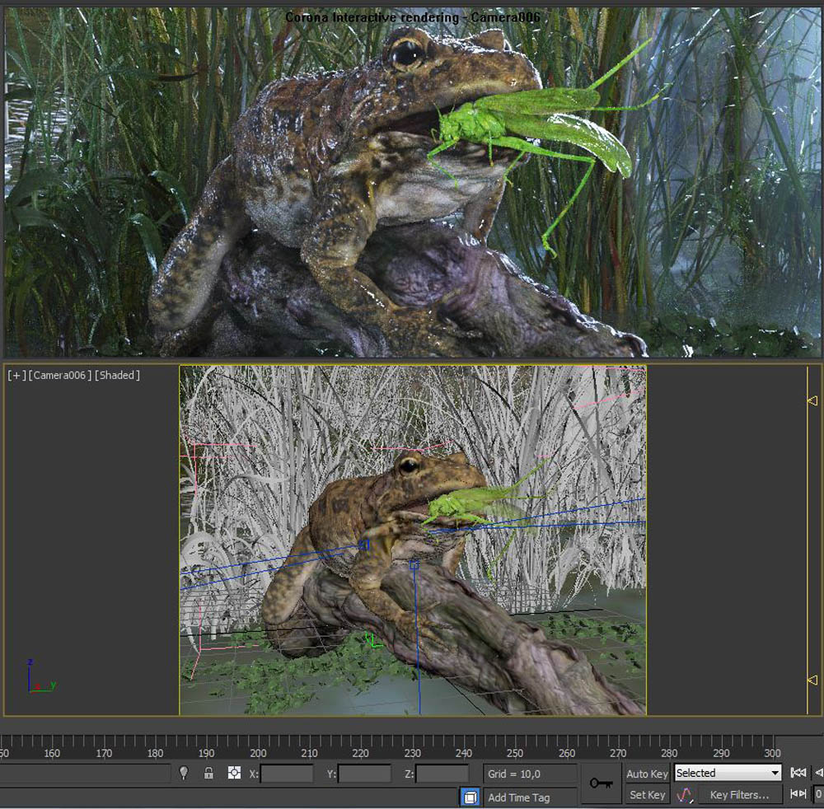The image size is (824, 809).
Task: Open the viewport [+] general menu
Action: tap(16, 375)
